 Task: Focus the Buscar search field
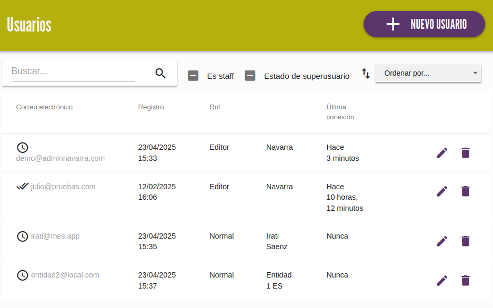(x=73, y=71)
